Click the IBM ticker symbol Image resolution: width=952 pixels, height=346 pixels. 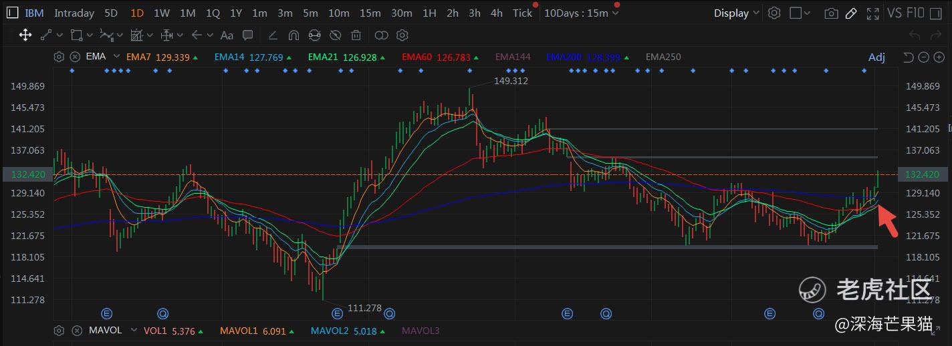(35, 13)
